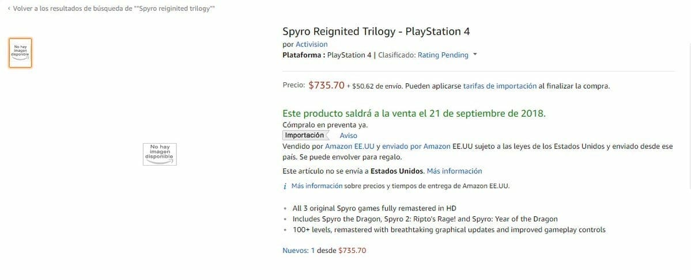Click the blue info 'i' icon

pos(285,186)
